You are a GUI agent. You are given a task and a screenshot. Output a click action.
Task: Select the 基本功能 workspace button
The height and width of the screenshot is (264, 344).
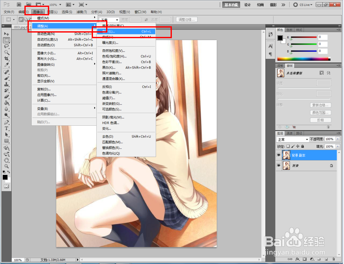(231, 5)
